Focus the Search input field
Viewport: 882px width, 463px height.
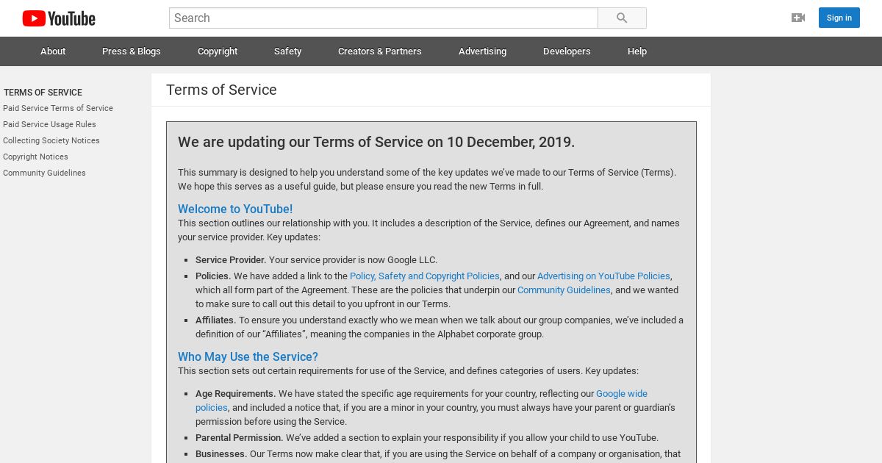pyautogui.click(x=384, y=18)
